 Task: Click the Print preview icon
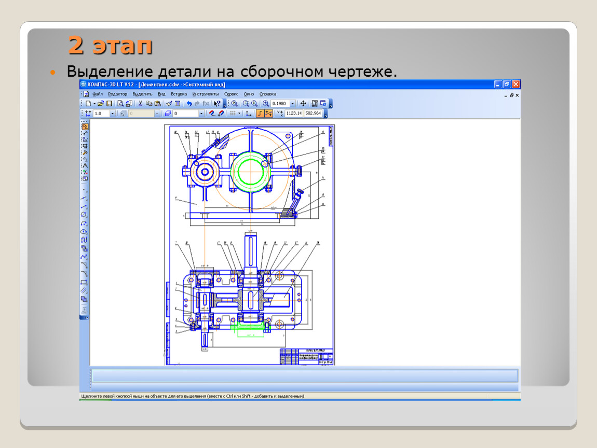click(x=120, y=104)
